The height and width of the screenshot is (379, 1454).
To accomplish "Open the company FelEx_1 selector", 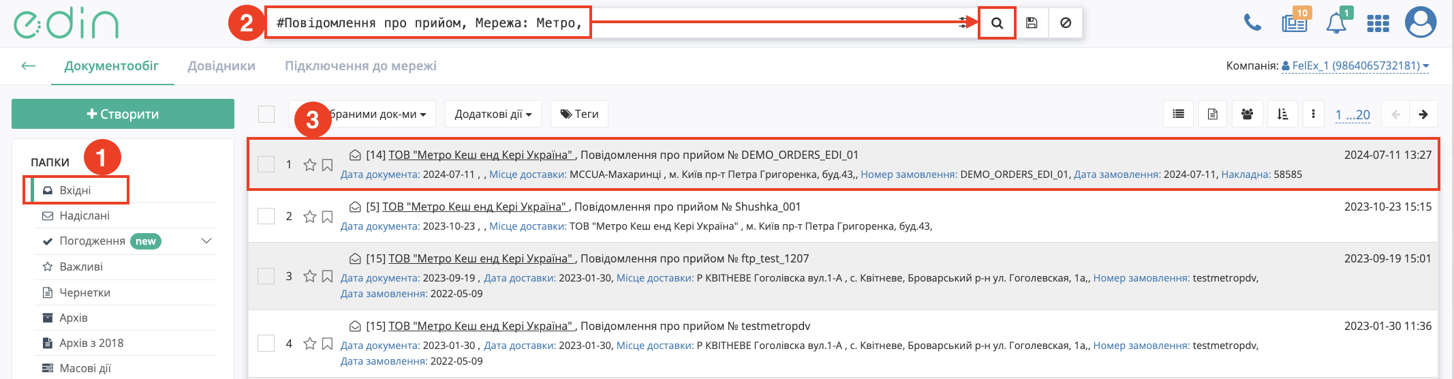I will point(1355,65).
